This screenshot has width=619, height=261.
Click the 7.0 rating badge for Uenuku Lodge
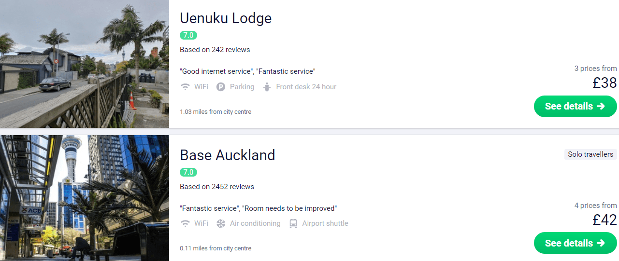(x=188, y=35)
